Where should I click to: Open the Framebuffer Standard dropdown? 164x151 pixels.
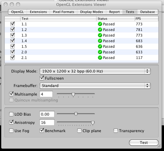point(95,86)
